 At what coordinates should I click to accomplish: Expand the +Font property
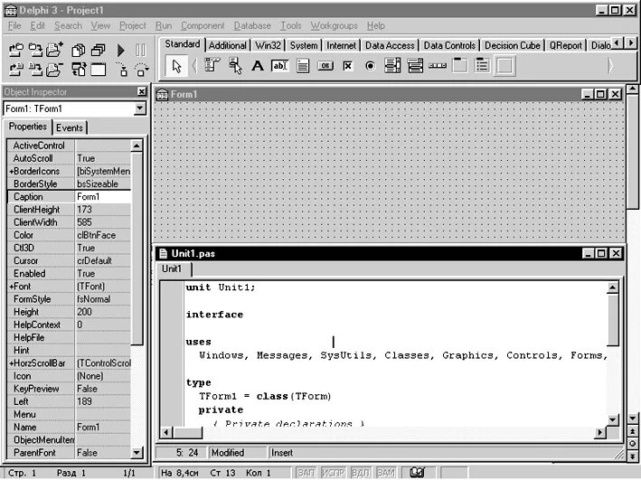pos(11,287)
